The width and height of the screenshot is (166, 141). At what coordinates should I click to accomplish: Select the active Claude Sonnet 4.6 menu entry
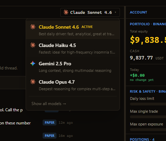(x=73, y=30)
